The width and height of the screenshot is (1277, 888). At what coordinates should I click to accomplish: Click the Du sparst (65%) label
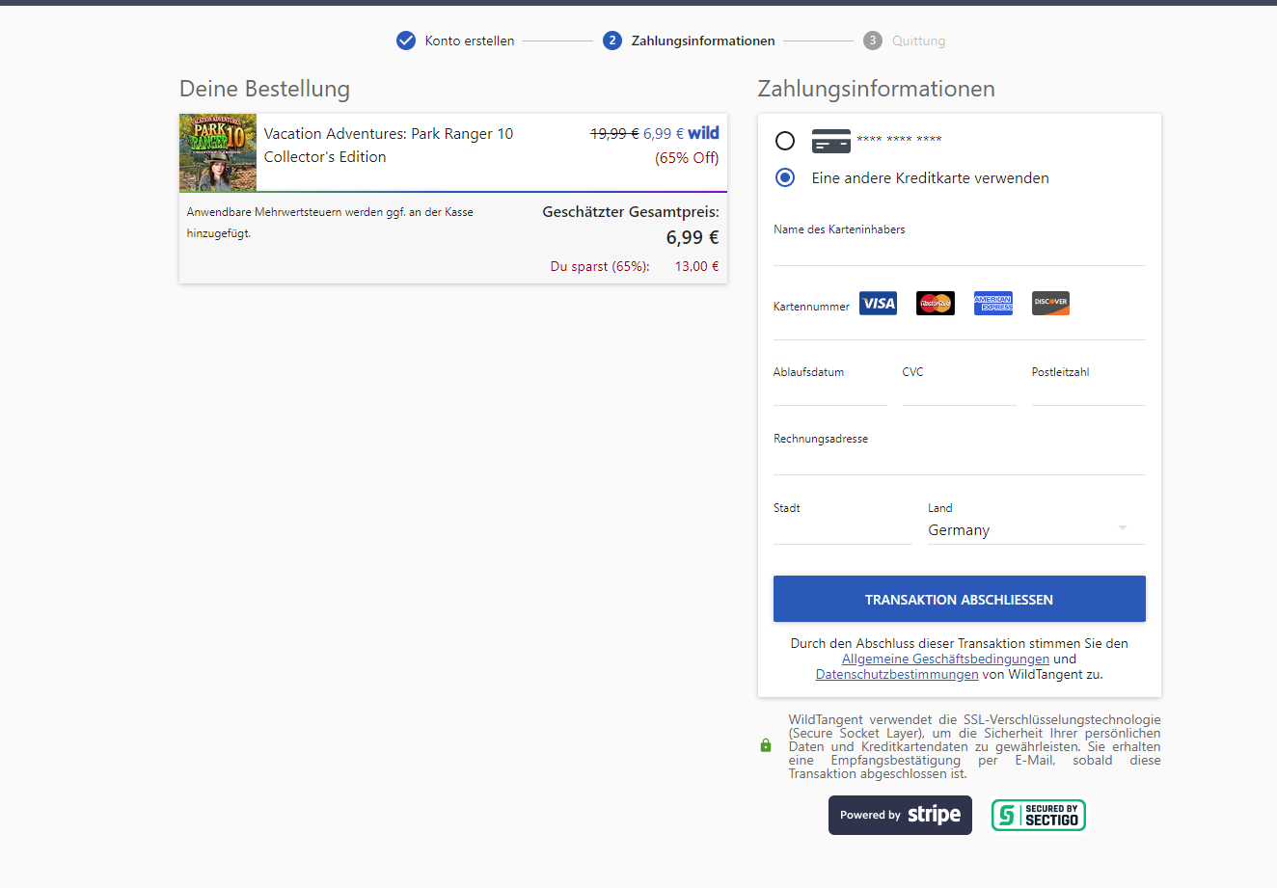(600, 266)
